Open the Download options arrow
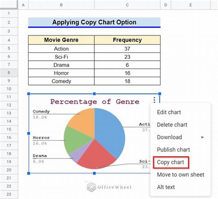Screen dimensions: 218x199 point(202,137)
